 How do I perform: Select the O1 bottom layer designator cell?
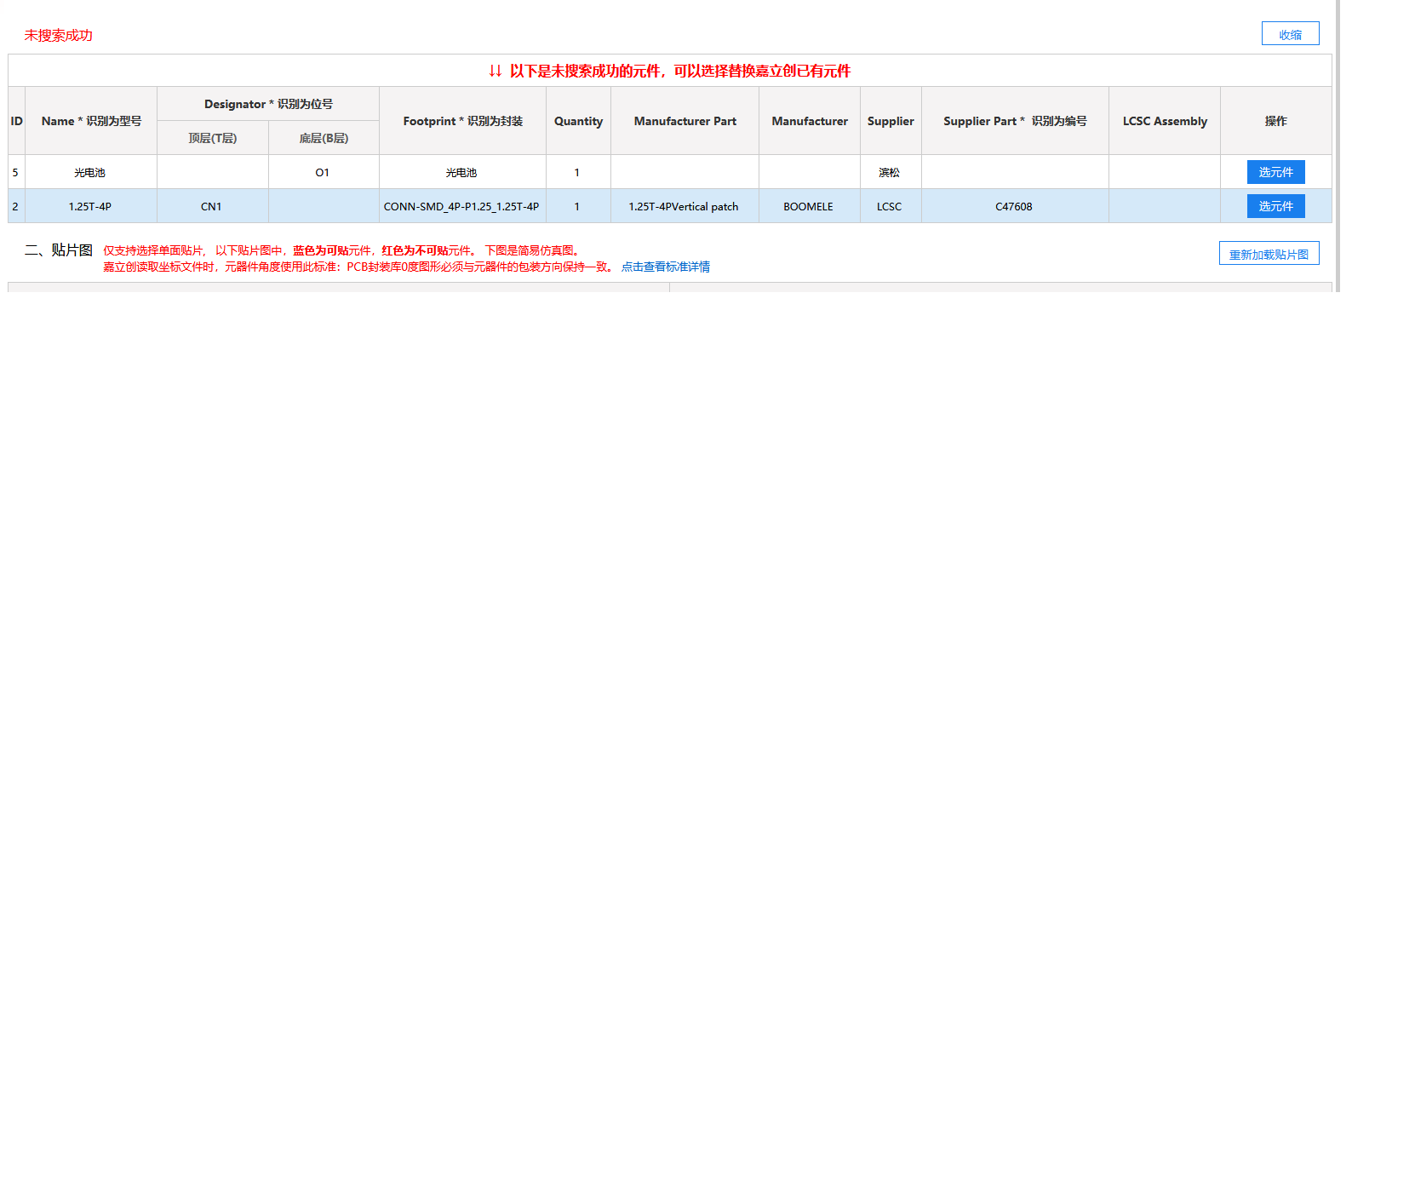click(323, 172)
